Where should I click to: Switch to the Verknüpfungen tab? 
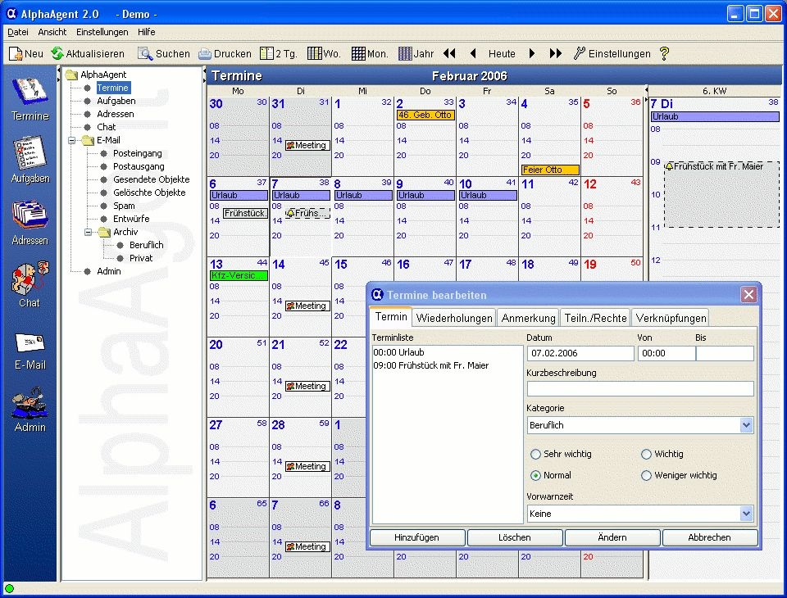tap(671, 318)
